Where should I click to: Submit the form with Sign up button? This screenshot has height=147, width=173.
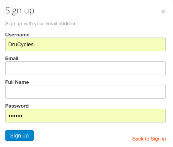[20, 136]
